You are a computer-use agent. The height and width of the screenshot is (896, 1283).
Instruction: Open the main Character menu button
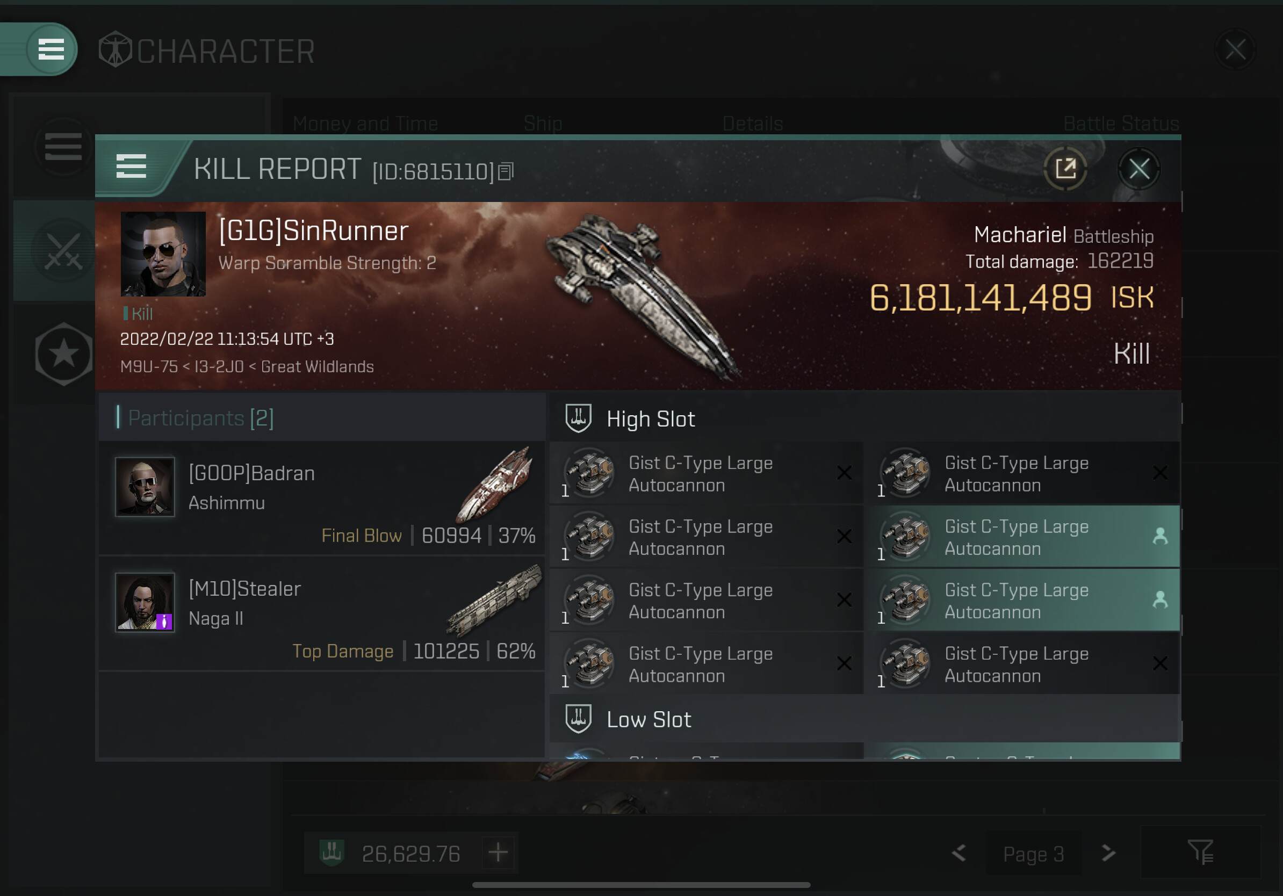pyautogui.click(x=51, y=49)
